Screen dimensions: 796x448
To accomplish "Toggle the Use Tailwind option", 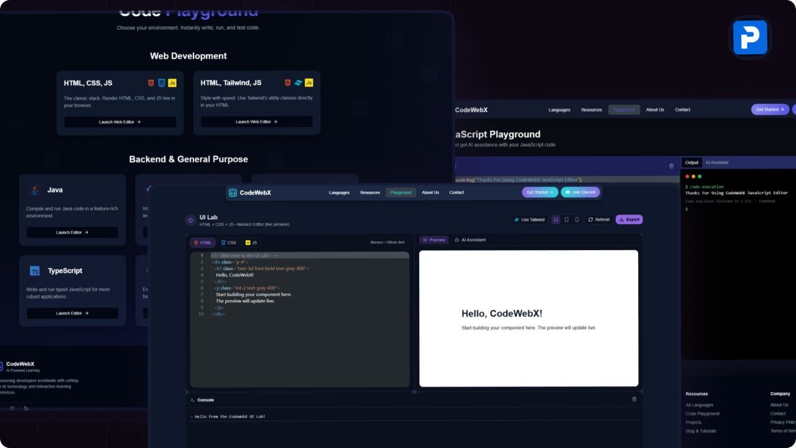I will point(529,219).
